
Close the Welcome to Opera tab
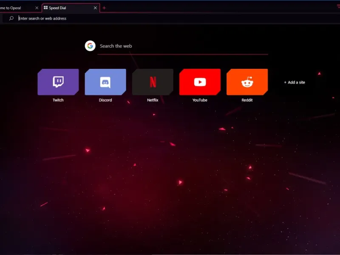tap(37, 8)
